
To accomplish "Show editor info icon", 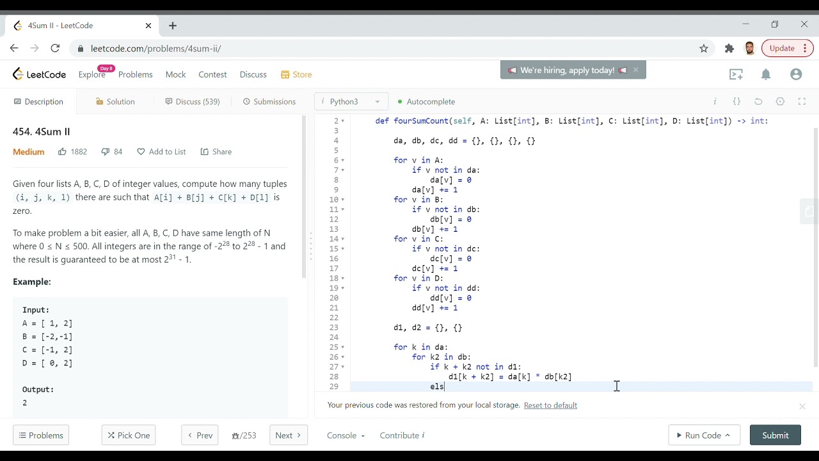I will pos(715,101).
